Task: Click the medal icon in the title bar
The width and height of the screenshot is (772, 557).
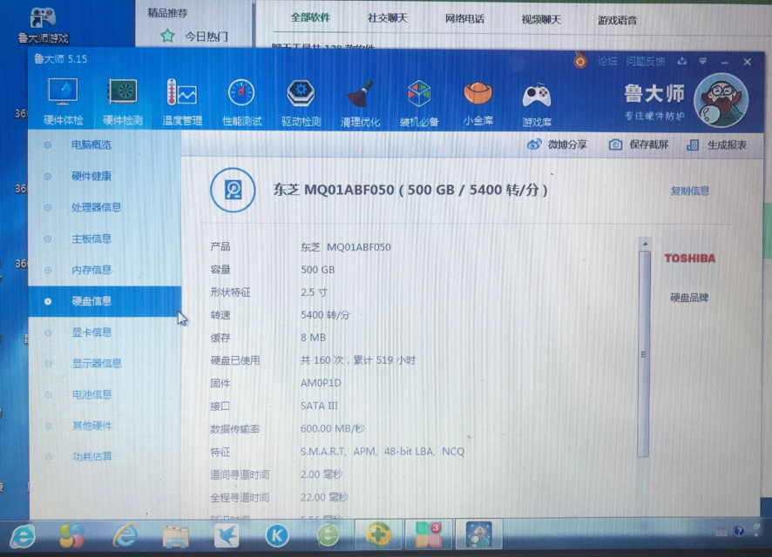Action: pyautogui.click(x=580, y=61)
